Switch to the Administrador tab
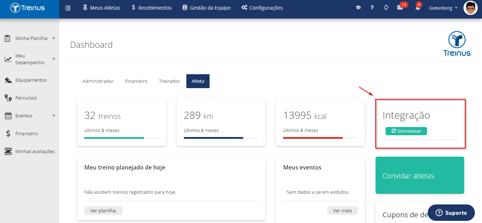This screenshot has width=482, height=223. 98,81
